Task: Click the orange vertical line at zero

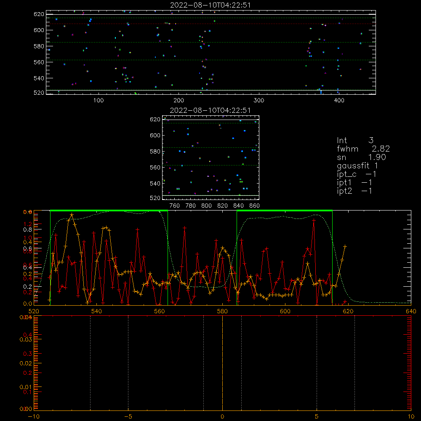Action: [x=222, y=363]
